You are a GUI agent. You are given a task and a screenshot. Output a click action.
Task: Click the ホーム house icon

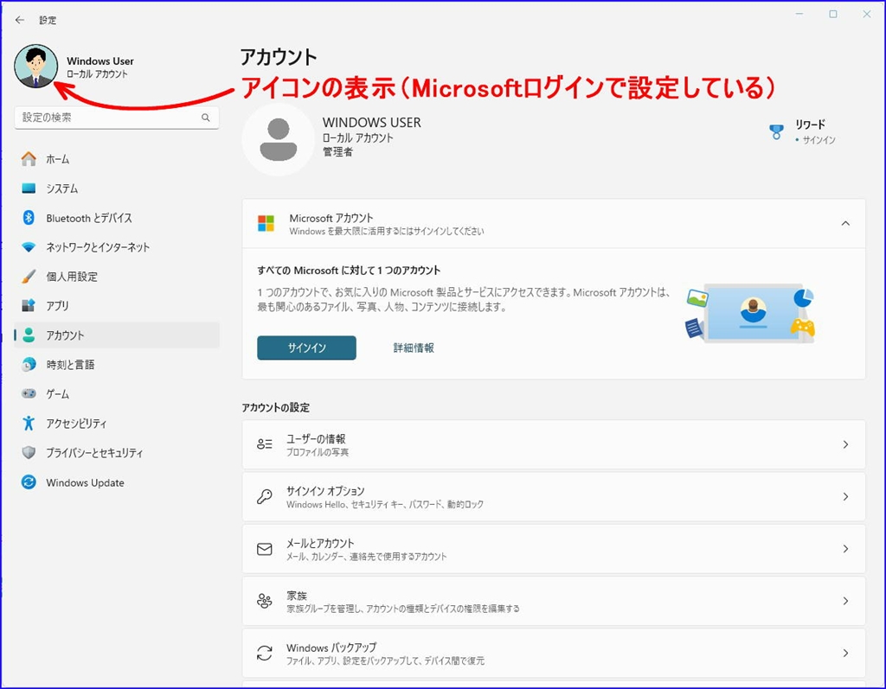[x=29, y=159]
